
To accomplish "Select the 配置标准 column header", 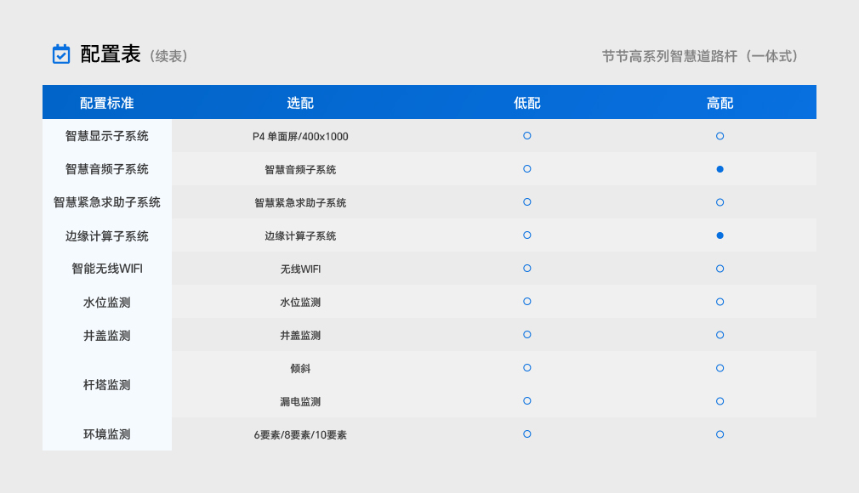I will click(107, 103).
